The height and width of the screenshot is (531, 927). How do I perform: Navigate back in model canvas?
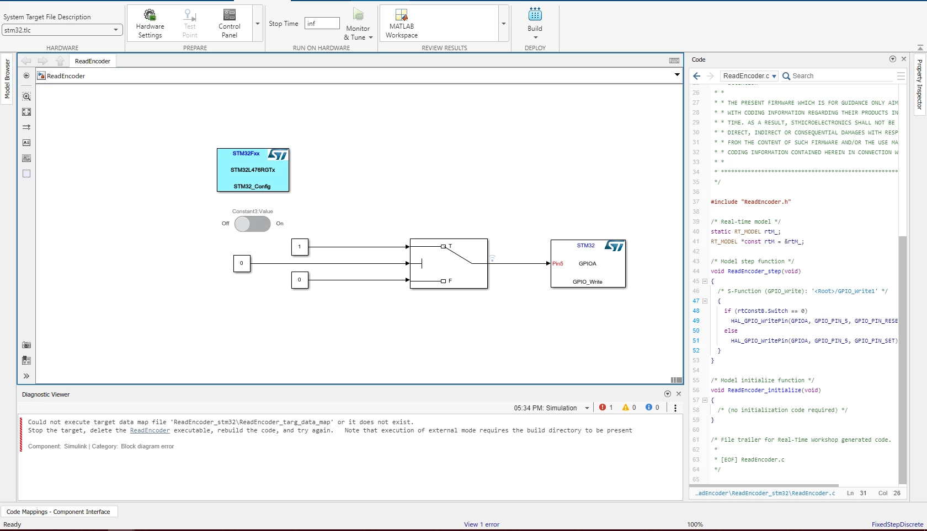click(26, 61)
